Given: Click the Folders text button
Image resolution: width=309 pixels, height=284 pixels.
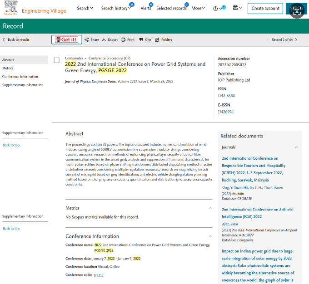Looking at the screenshot, I should (167, 39).
